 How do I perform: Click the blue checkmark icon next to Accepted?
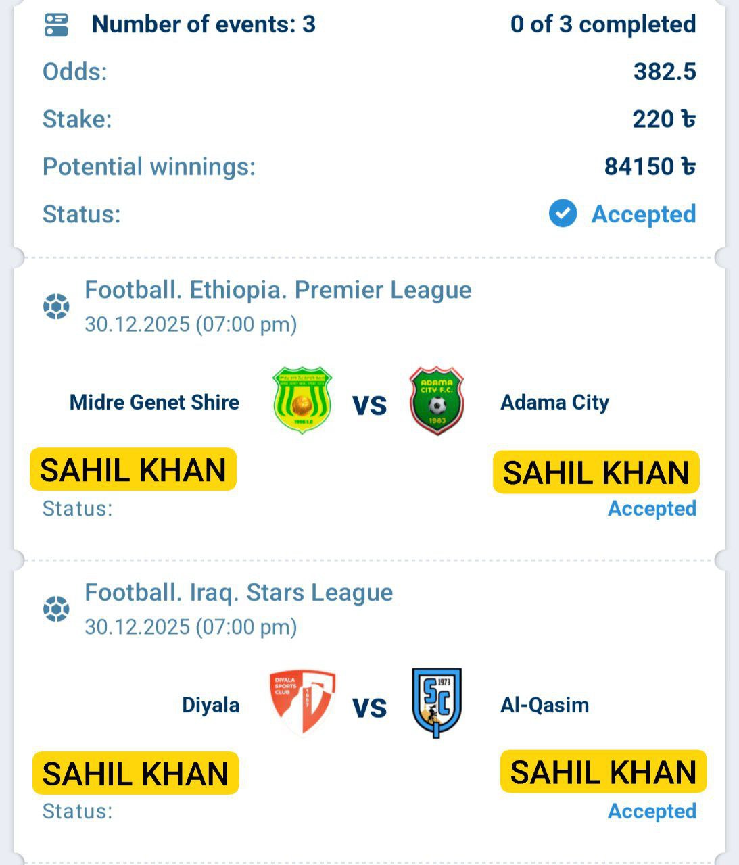563,214
